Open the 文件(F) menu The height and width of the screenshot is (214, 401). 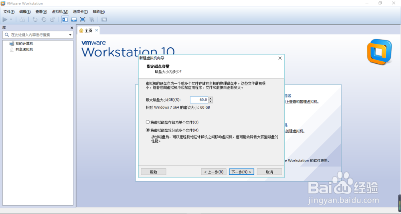[x=9, y=12]
